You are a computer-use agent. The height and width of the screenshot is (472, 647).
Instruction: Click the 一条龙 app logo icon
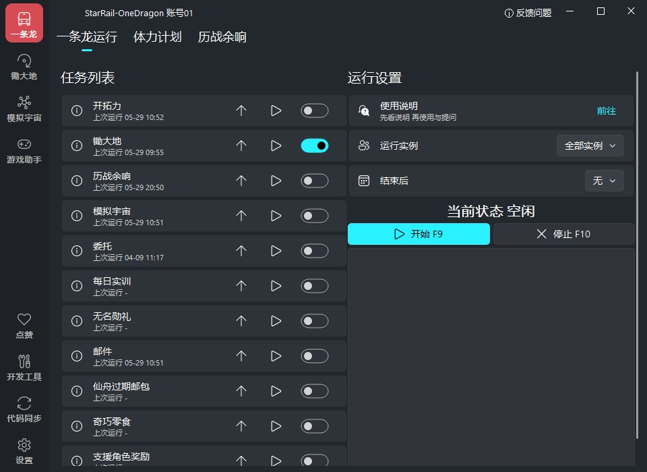point(24,19)
